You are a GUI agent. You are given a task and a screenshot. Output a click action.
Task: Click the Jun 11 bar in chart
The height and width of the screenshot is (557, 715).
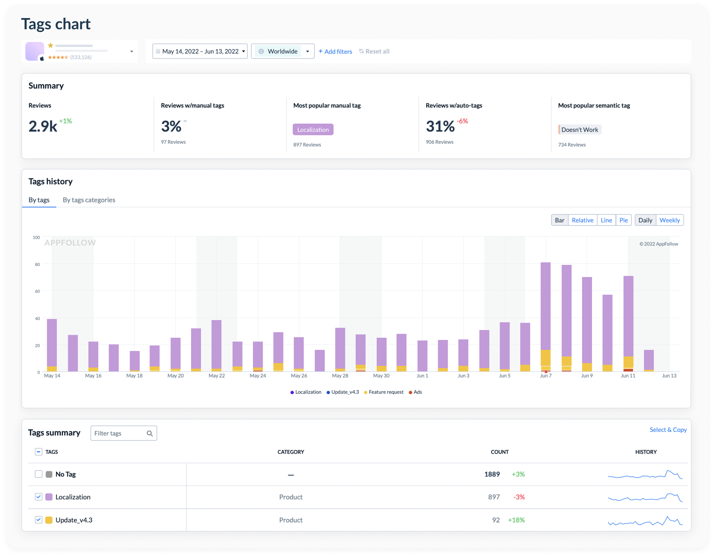click(628, 324)
